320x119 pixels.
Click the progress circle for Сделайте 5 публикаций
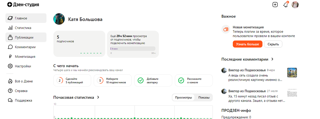(59, 80)
